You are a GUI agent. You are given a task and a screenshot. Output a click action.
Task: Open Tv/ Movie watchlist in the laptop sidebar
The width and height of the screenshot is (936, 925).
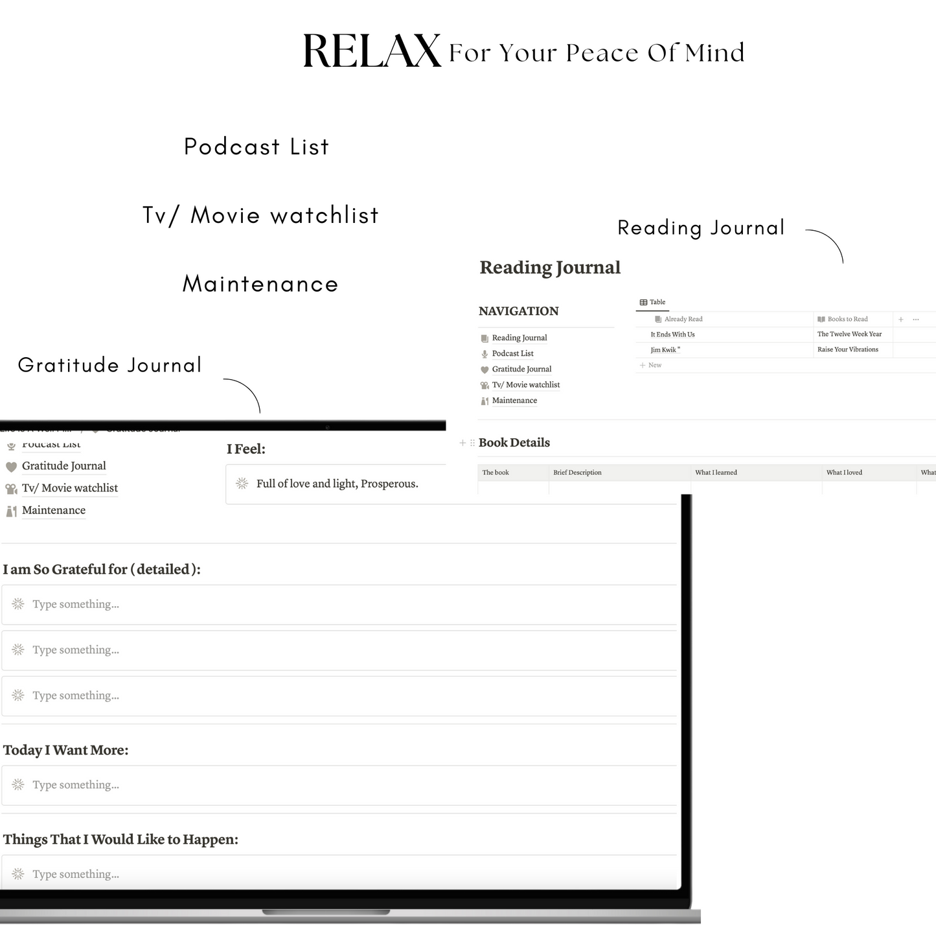[x=70, y=488]
